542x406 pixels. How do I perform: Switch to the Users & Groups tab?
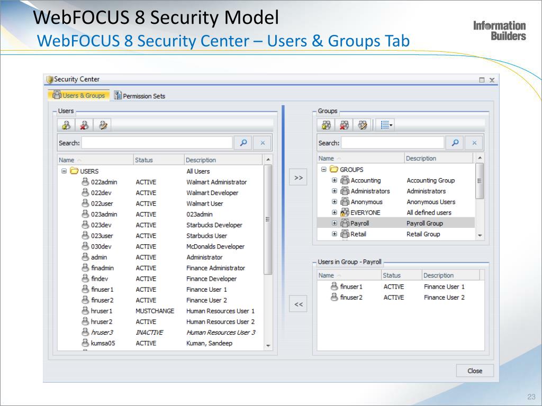click(x=79, y=95)
